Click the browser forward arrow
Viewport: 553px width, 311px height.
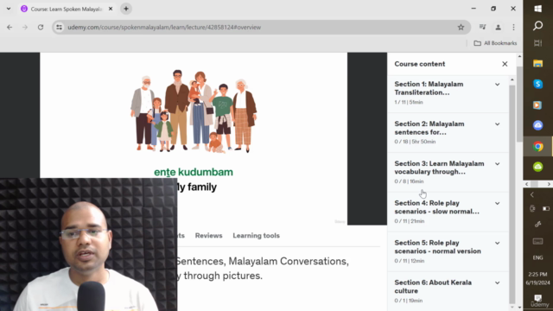(25, 27)
